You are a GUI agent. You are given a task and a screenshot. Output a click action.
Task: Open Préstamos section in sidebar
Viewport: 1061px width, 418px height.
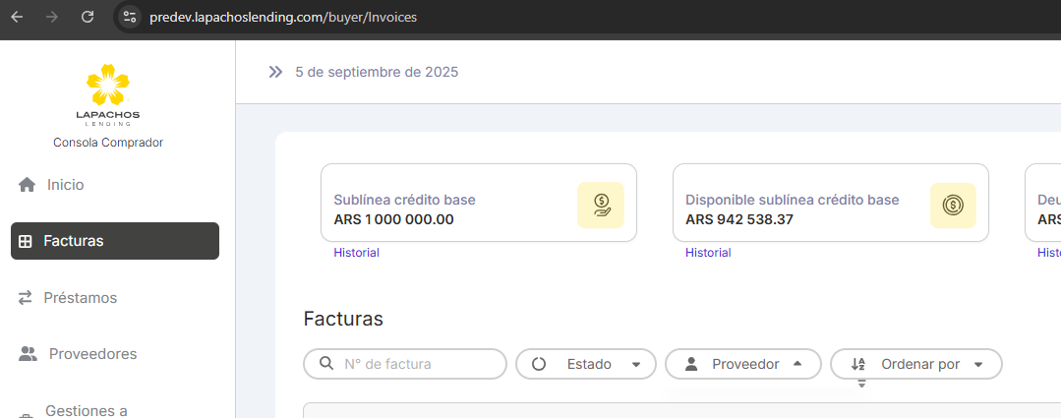(80, 297)
